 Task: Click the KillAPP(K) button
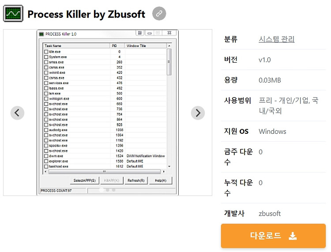click(x=112, y=181)
